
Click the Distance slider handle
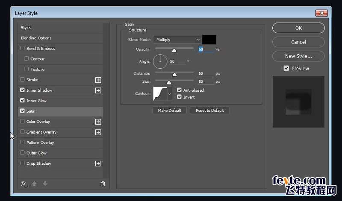[x=174, y=75]
